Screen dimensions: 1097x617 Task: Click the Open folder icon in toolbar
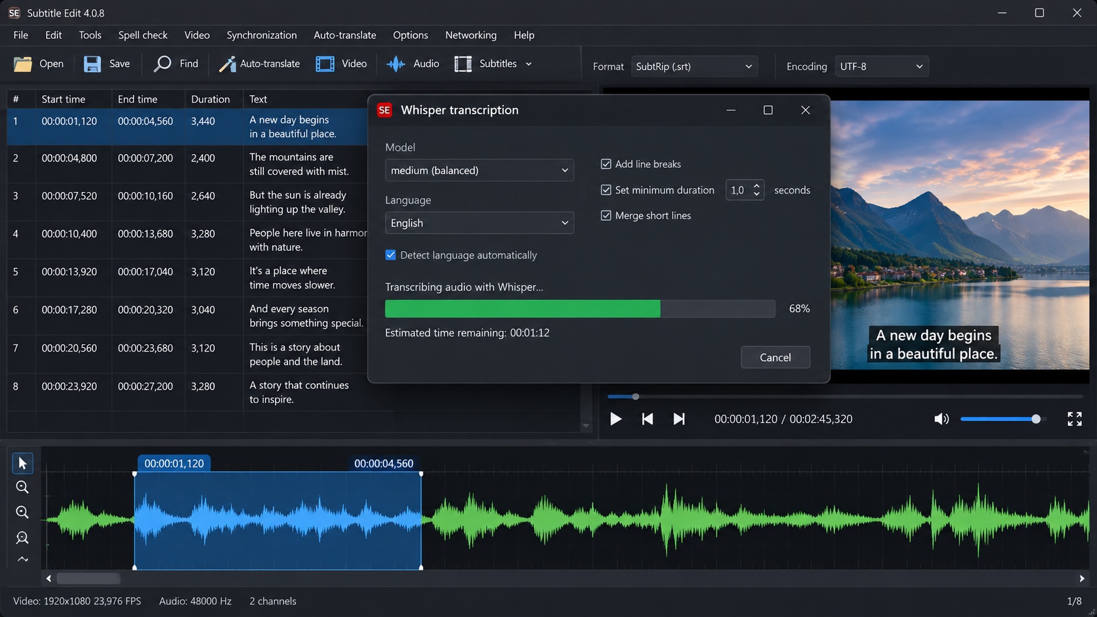(x=23, y=64)
